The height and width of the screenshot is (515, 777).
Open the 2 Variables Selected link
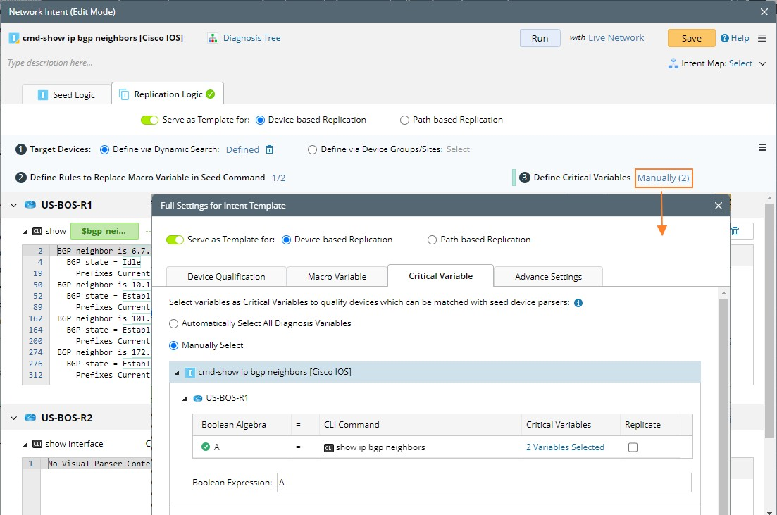pyautogui.click(x=565, y=447)
